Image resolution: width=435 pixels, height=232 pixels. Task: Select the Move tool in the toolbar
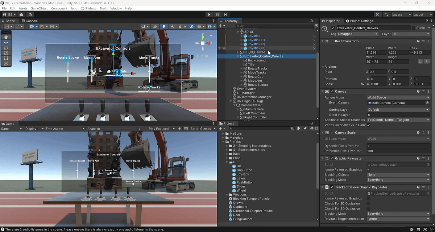[6, 42]
